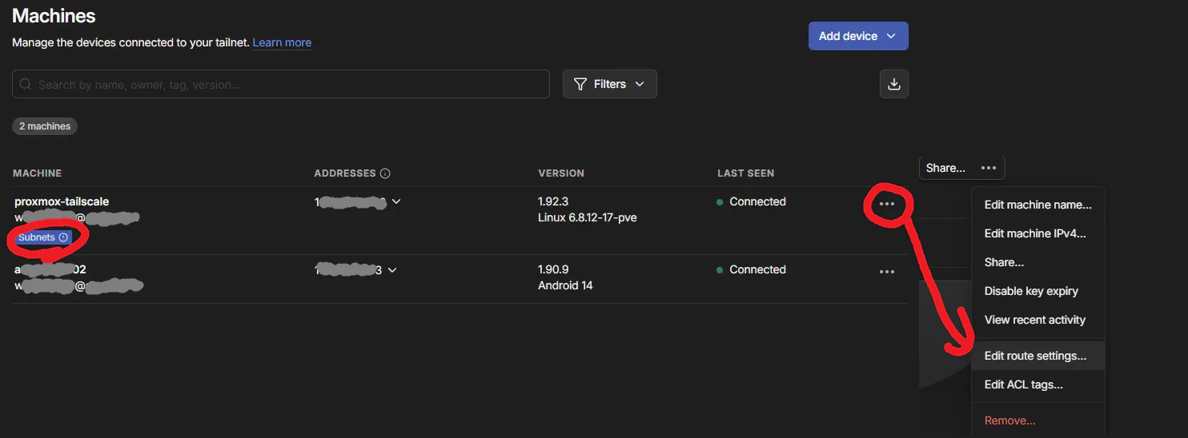Click Linux 6.8.12-17-pve text

588,217
